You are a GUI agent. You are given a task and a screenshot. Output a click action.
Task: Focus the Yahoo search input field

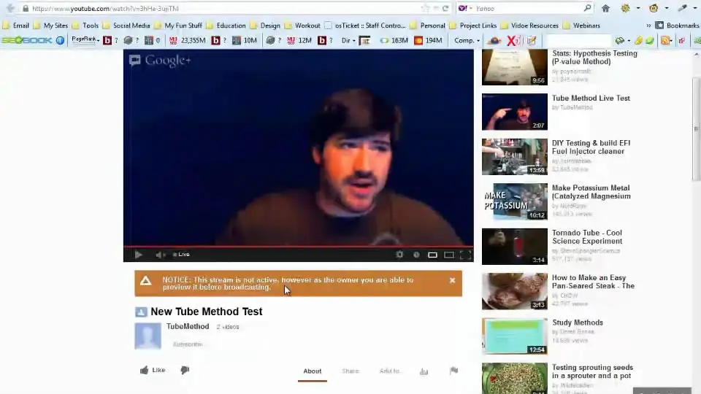coord(527,8)
